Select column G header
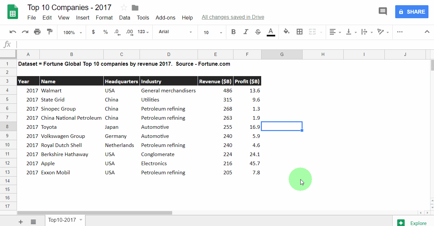This screenshot has height=226, width=434. pos(282,54)
